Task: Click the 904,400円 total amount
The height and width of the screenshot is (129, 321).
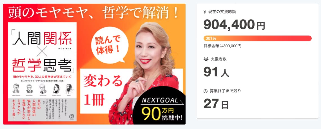Action: coord(234,25)
